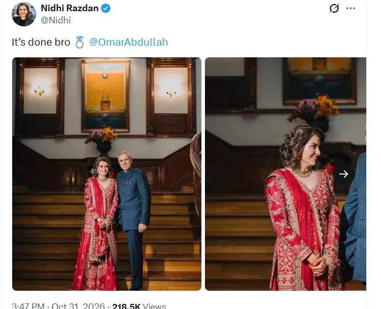
Task: Click the man in blue suit in first photo
Action: pyautogui.click(x=134, y=220)
